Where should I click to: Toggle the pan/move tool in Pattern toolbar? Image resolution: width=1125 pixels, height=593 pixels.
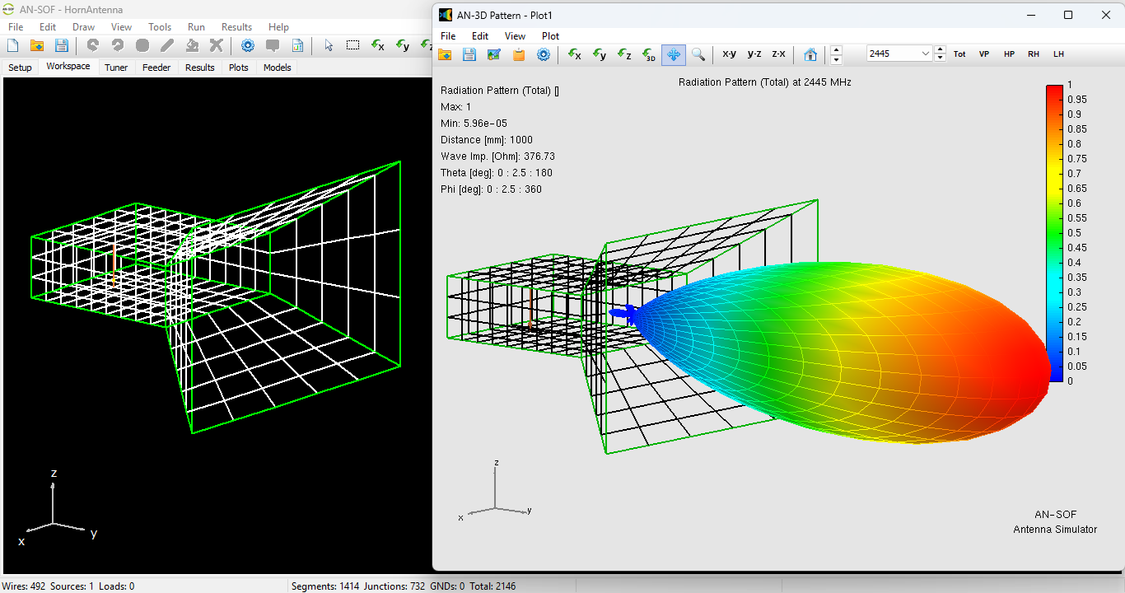673,54
